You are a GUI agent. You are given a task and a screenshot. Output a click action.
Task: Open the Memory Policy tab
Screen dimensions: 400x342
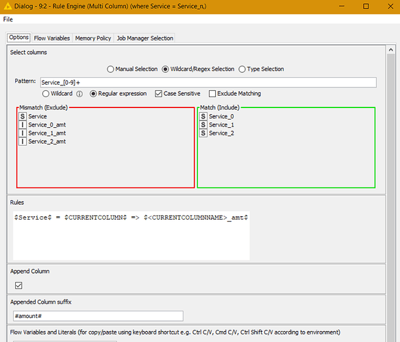coord(93,38)
